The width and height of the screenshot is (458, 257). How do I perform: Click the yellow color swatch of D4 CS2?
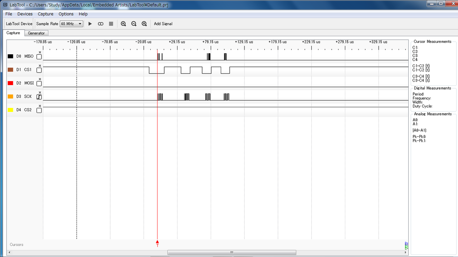click(10, 110)
